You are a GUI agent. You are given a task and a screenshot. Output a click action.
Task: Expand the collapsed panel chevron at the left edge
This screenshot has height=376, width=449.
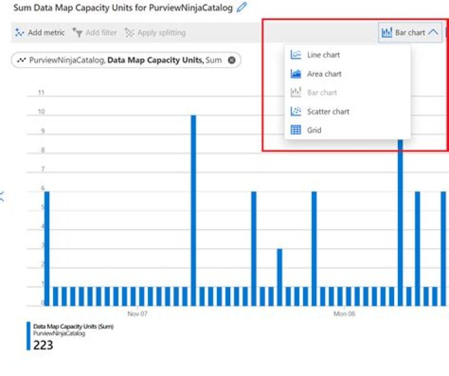coord(2,196)
